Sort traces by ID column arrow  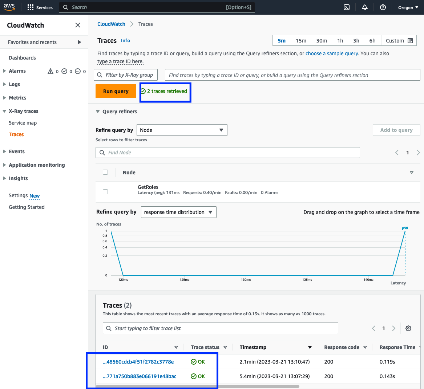click(x=176, y=347)
